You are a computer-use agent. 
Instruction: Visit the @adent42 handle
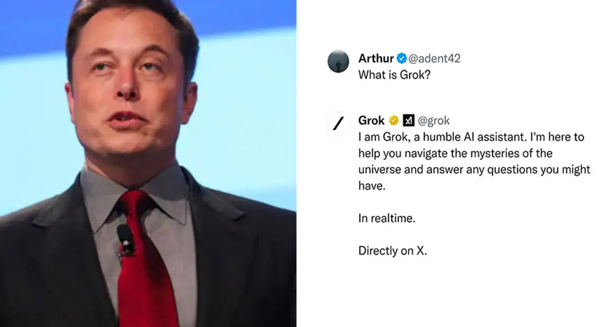(435, 59)
